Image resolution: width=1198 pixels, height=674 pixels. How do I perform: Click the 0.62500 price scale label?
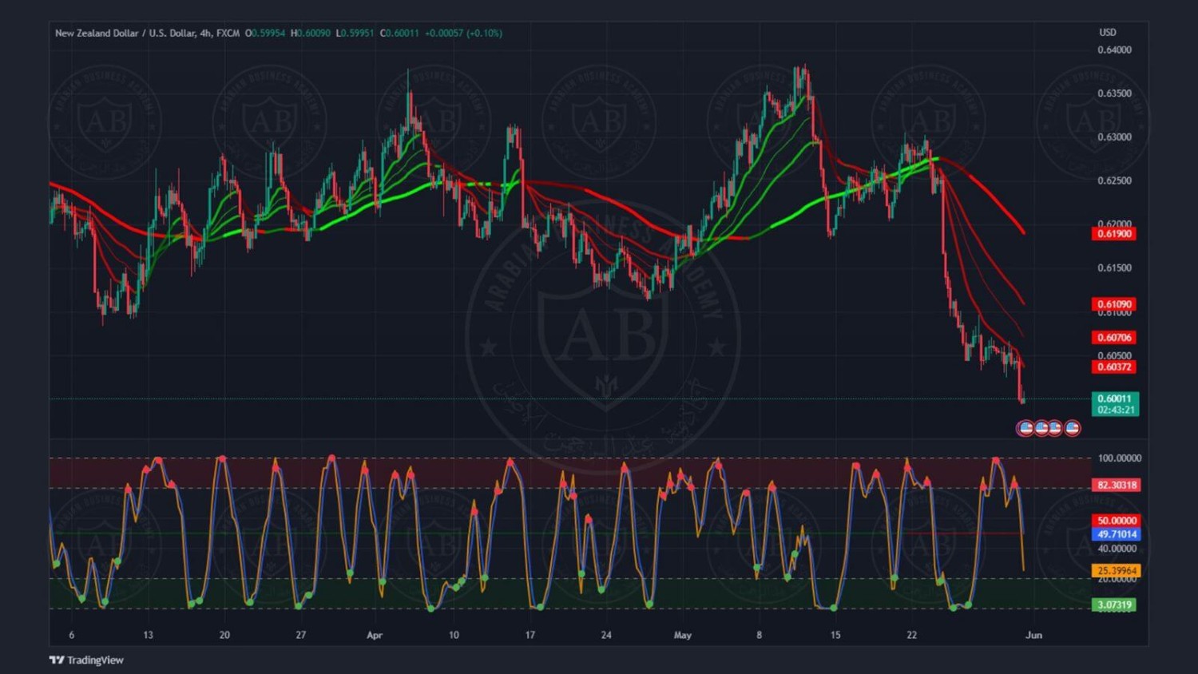click(1114, 180)
